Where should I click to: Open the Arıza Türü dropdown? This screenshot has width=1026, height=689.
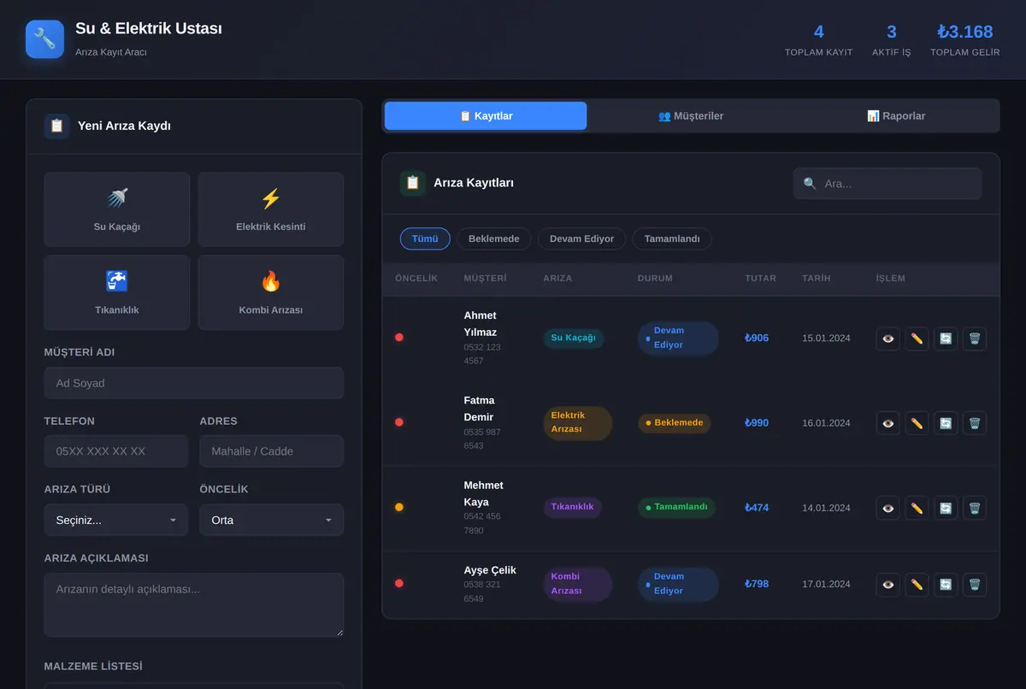pos(116,520)
